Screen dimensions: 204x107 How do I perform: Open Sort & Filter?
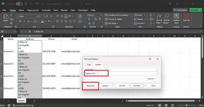point(159,19)
